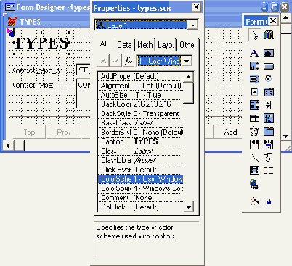This screenshot has height=266, width=292.
Task: Select the Hyperlink globe control icon
Action: click(254, 184)
